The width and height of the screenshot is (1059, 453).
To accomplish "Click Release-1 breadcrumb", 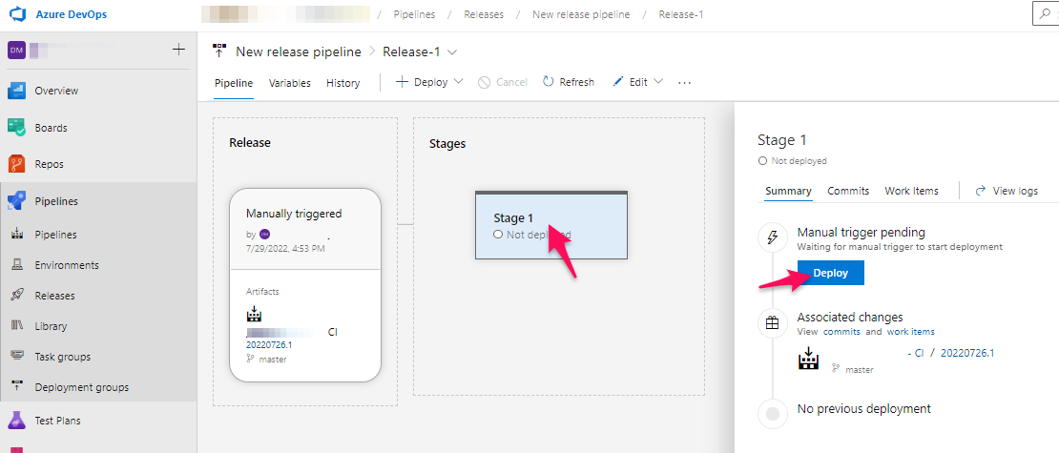I will coord(681,14).
